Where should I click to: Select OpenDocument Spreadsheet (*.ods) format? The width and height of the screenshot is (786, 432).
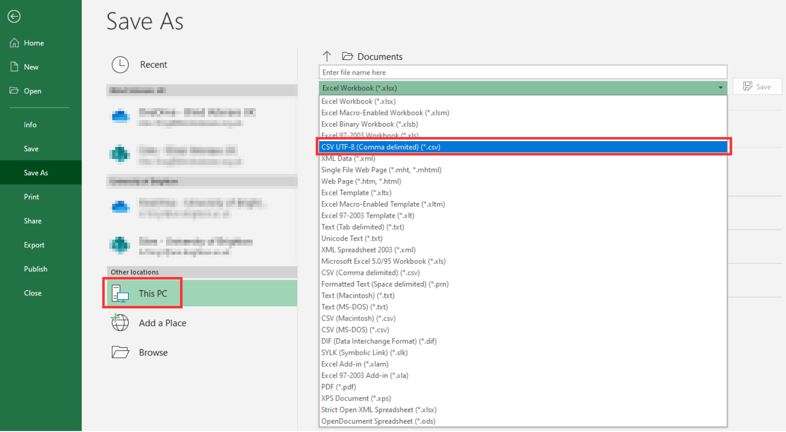523,422
